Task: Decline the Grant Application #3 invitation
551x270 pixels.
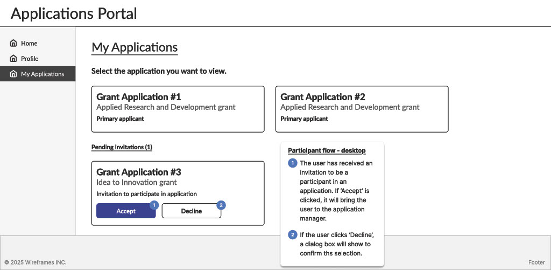Action: (x=191, y=211)
